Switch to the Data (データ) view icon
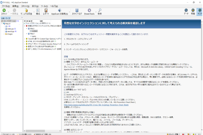Image resolution: width=203 pixels, height=135 pixels. pyautogui.click(x=186, y=10)
